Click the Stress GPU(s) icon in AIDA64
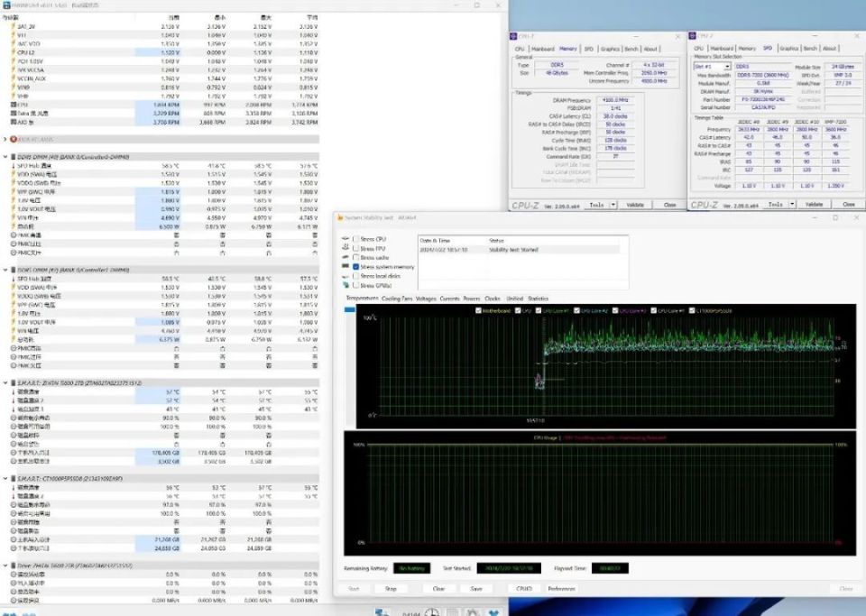 point(345,285)
